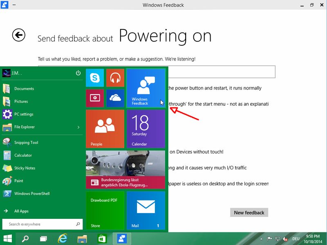Launch Snipping Tool from Start menu

tap(43, 143)
